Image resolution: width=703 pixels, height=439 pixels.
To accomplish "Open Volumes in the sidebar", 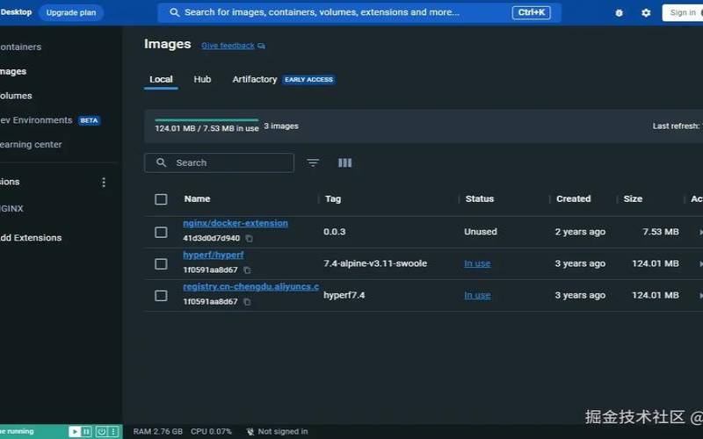I will point(16,96).
